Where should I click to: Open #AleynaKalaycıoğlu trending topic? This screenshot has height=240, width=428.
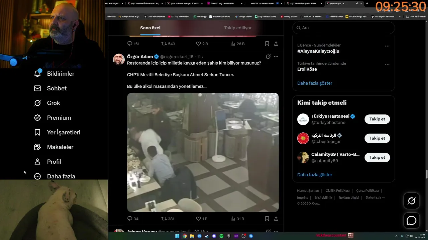point(318,51)
